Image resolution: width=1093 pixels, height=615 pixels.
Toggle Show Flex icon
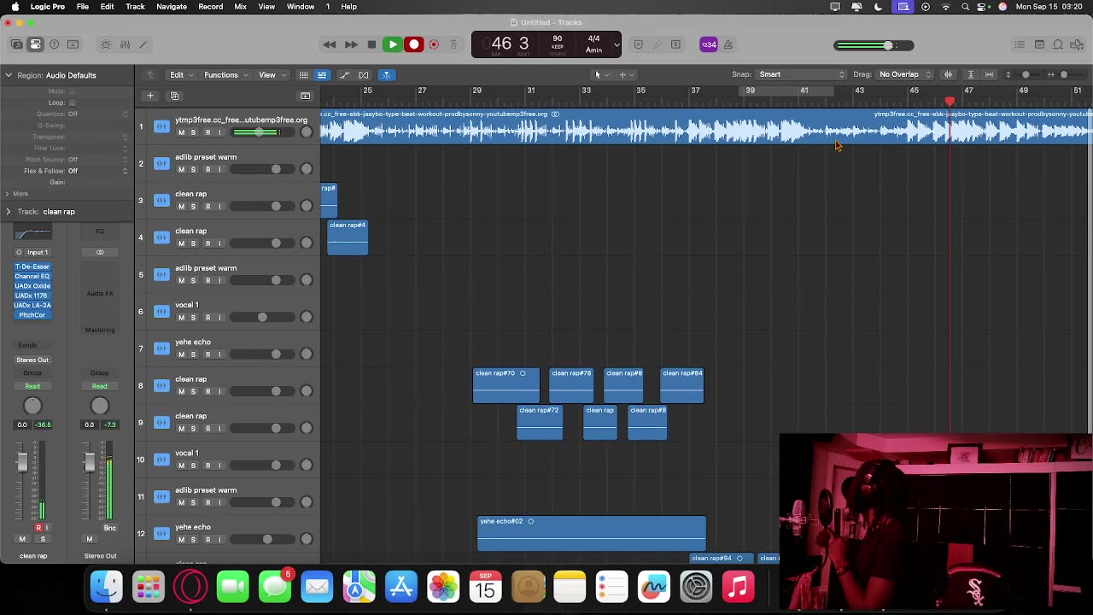coord(364,75)
